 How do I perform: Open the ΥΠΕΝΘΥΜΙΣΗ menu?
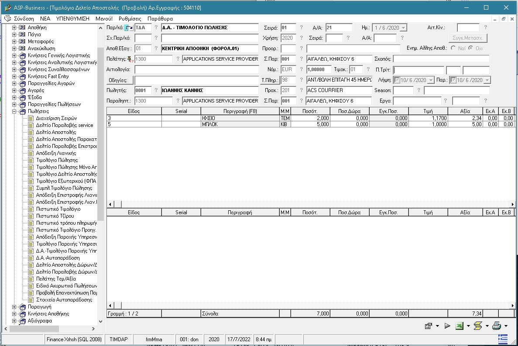click(x=73, y=18)
